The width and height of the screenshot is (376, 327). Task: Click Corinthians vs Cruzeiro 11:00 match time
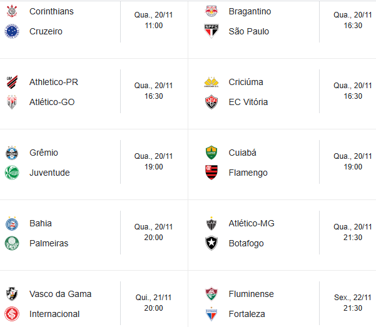[153, 26]
